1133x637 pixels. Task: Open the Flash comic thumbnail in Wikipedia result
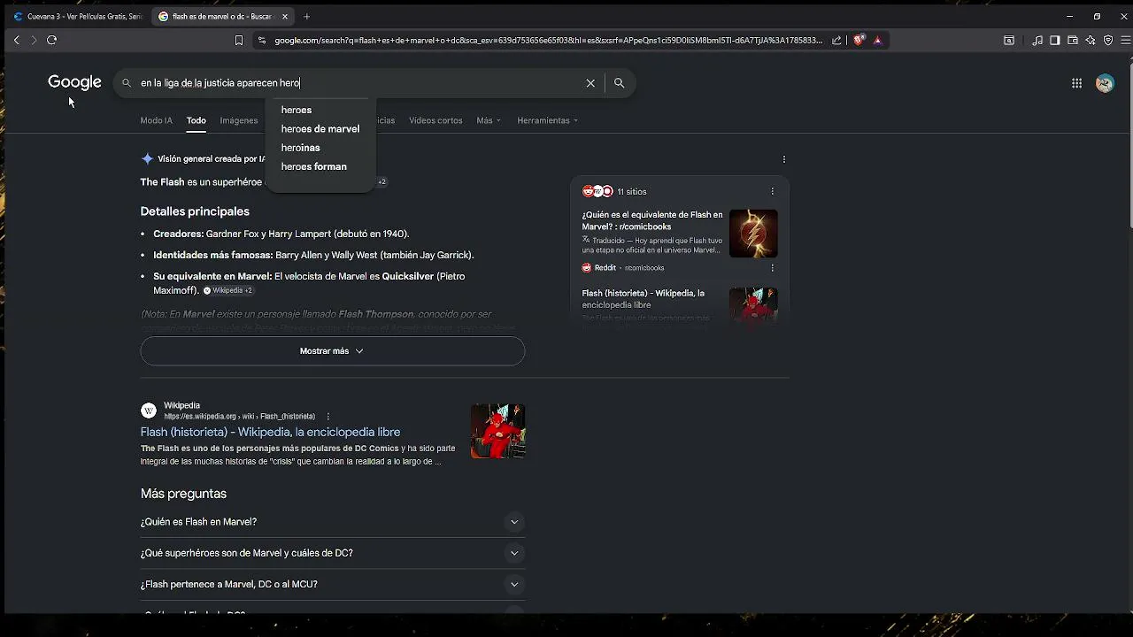click(497, 431)
